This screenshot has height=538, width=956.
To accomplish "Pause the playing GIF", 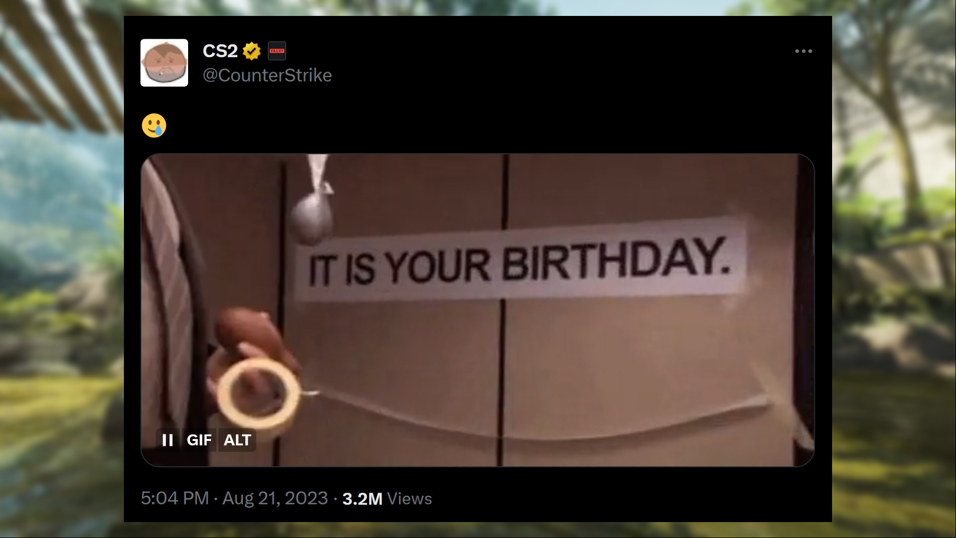I will pos(168,440).
